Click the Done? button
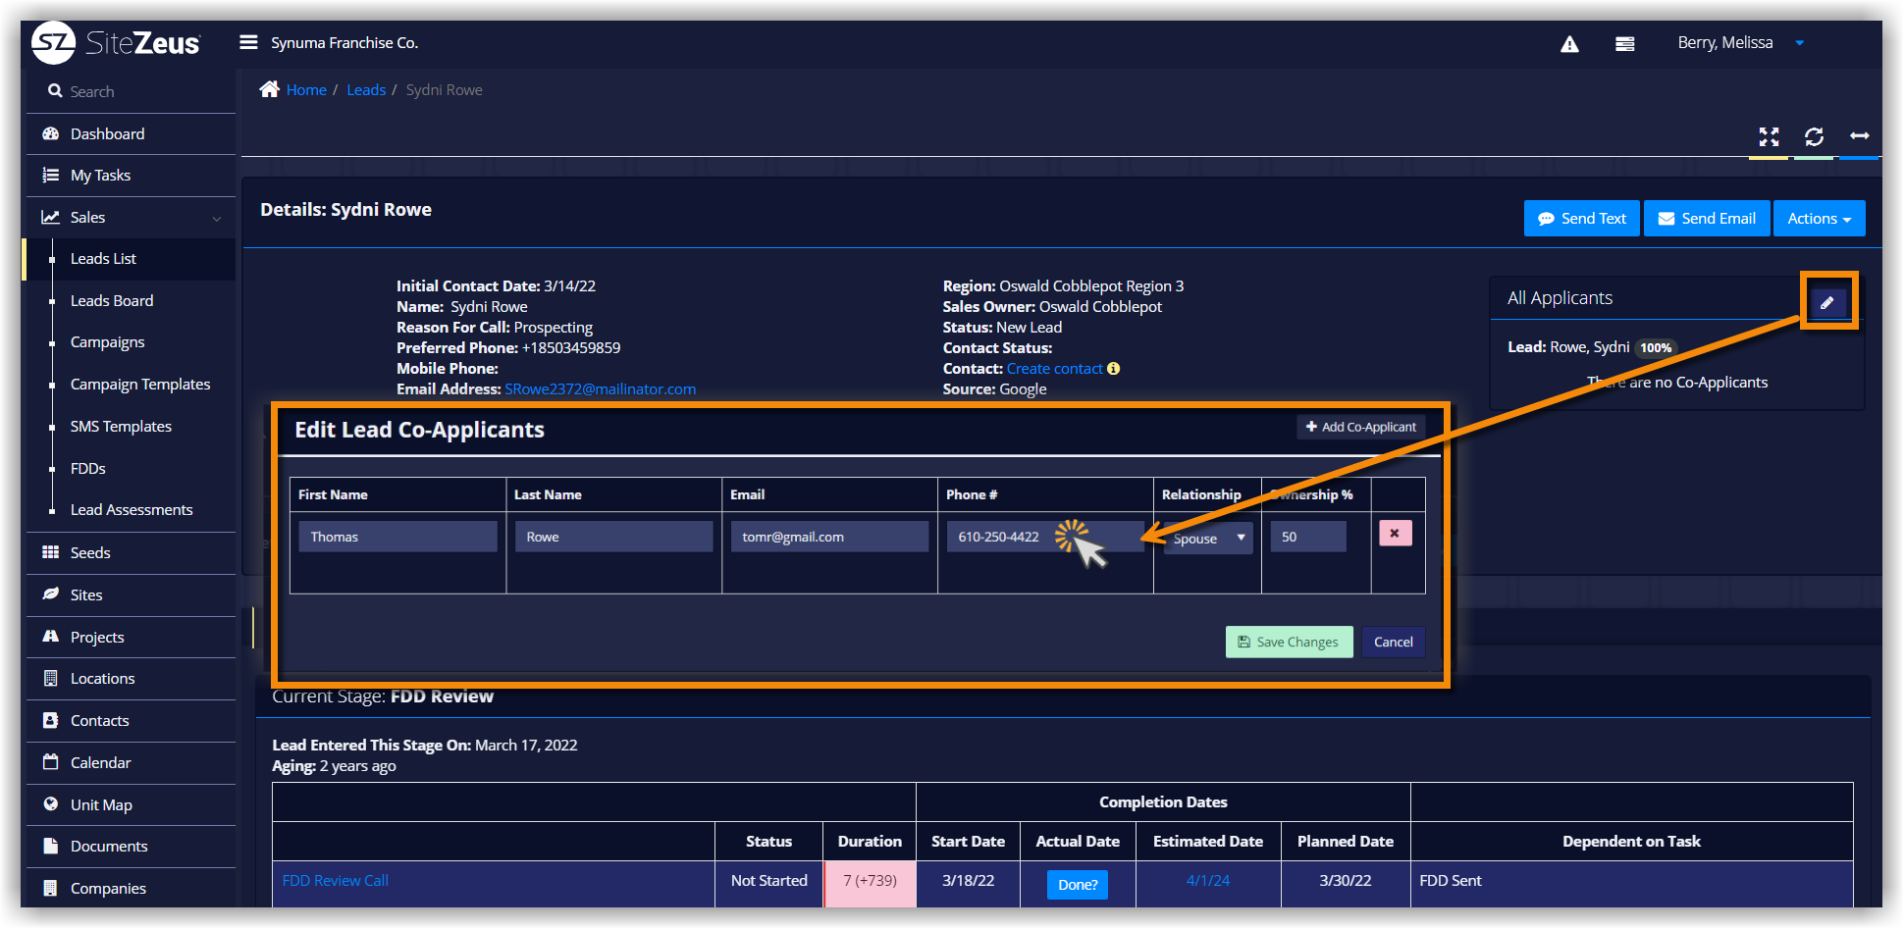 coord(1078,885)
